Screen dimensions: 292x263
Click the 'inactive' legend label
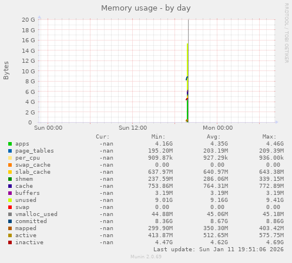pyautogui.click(x=29, y=242)
